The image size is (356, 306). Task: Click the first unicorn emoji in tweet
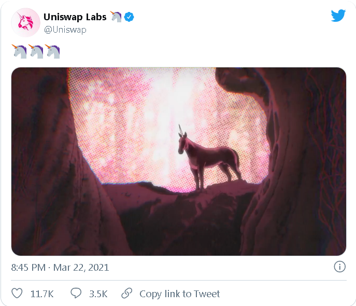19,51
